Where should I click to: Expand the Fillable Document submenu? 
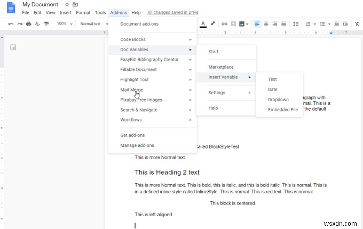pyautogui.click(x=152, y=69)
